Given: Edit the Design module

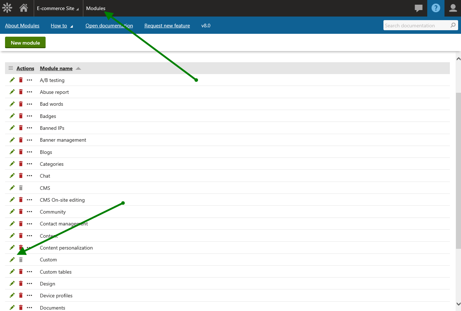Looking at the screenshot, I should 12,283.
